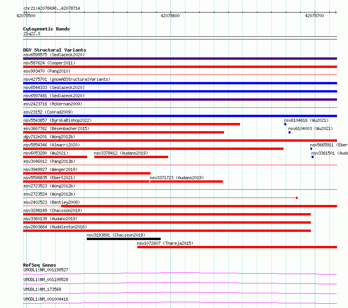Select the purple bar under nsv6599575

pos(180,59)
